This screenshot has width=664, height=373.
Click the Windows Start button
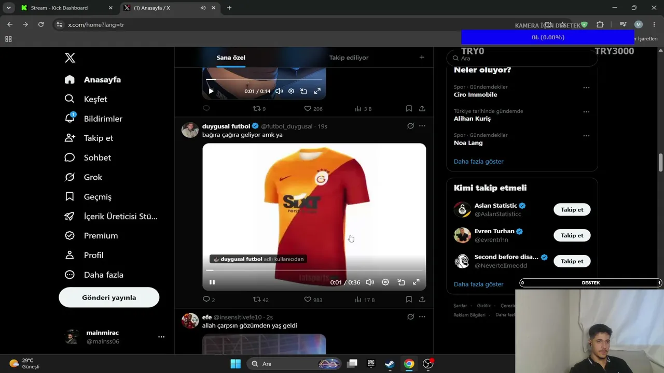[x=236, y=364]
